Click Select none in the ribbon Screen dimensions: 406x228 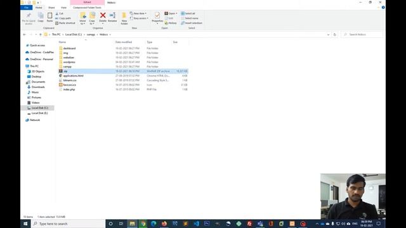click(190, 18)
